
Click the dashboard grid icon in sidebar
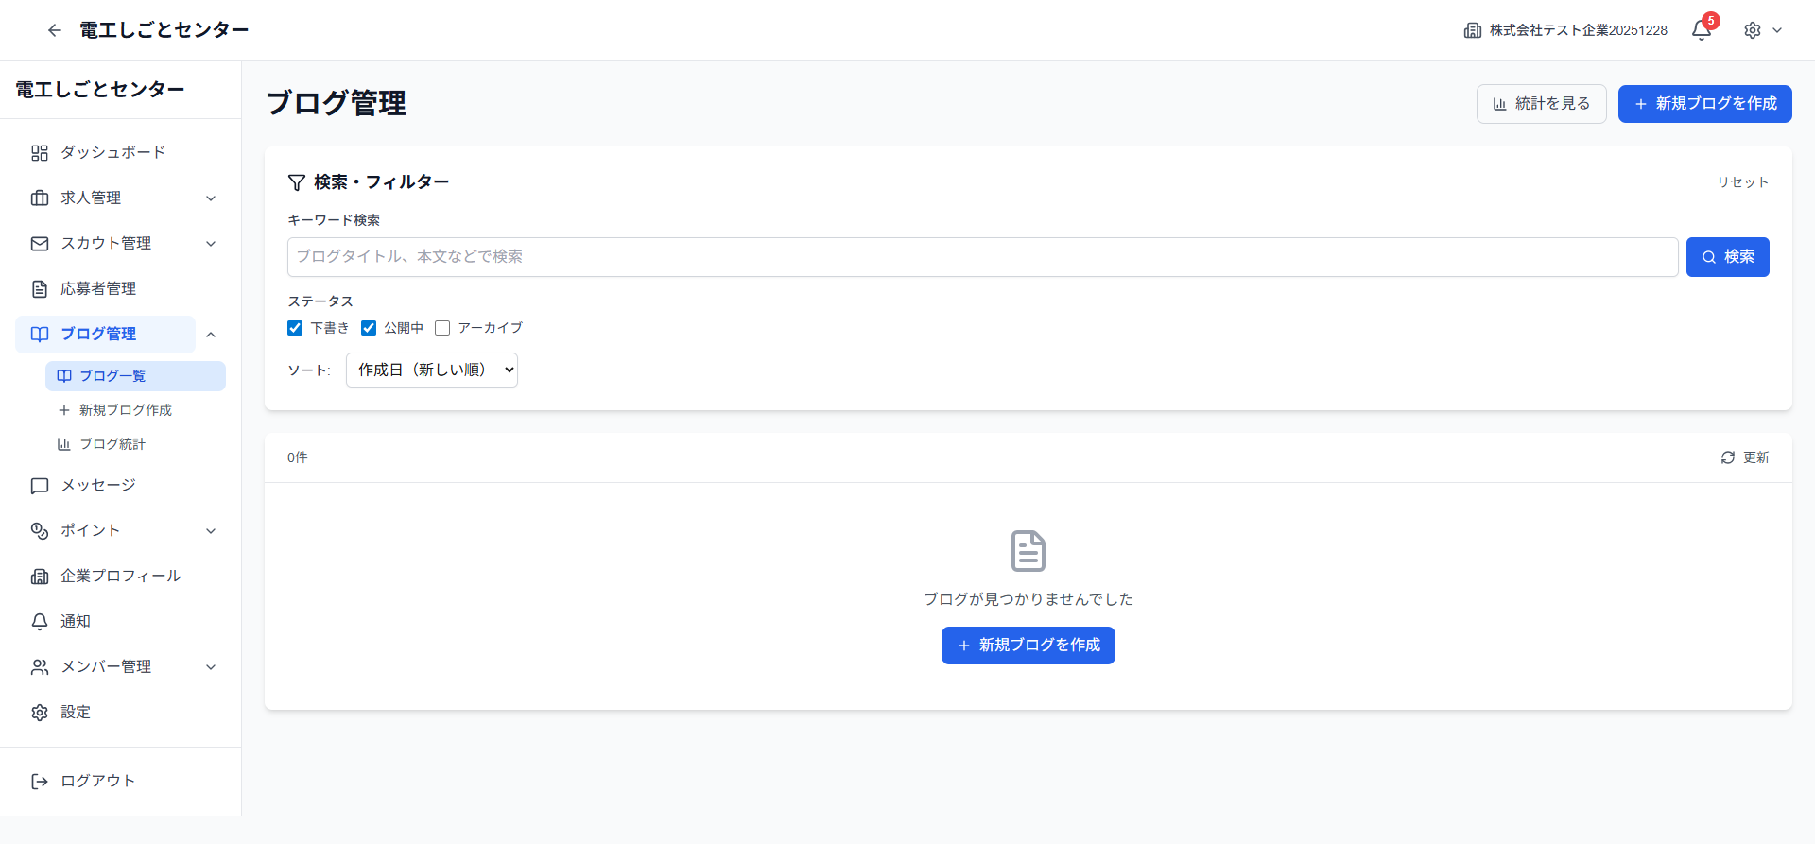40,153
